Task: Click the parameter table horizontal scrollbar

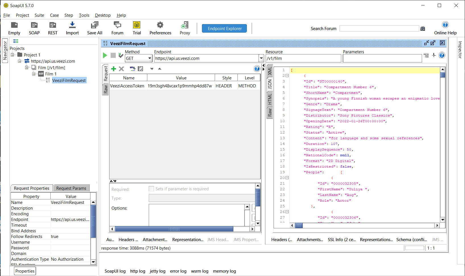Action: 174,229
